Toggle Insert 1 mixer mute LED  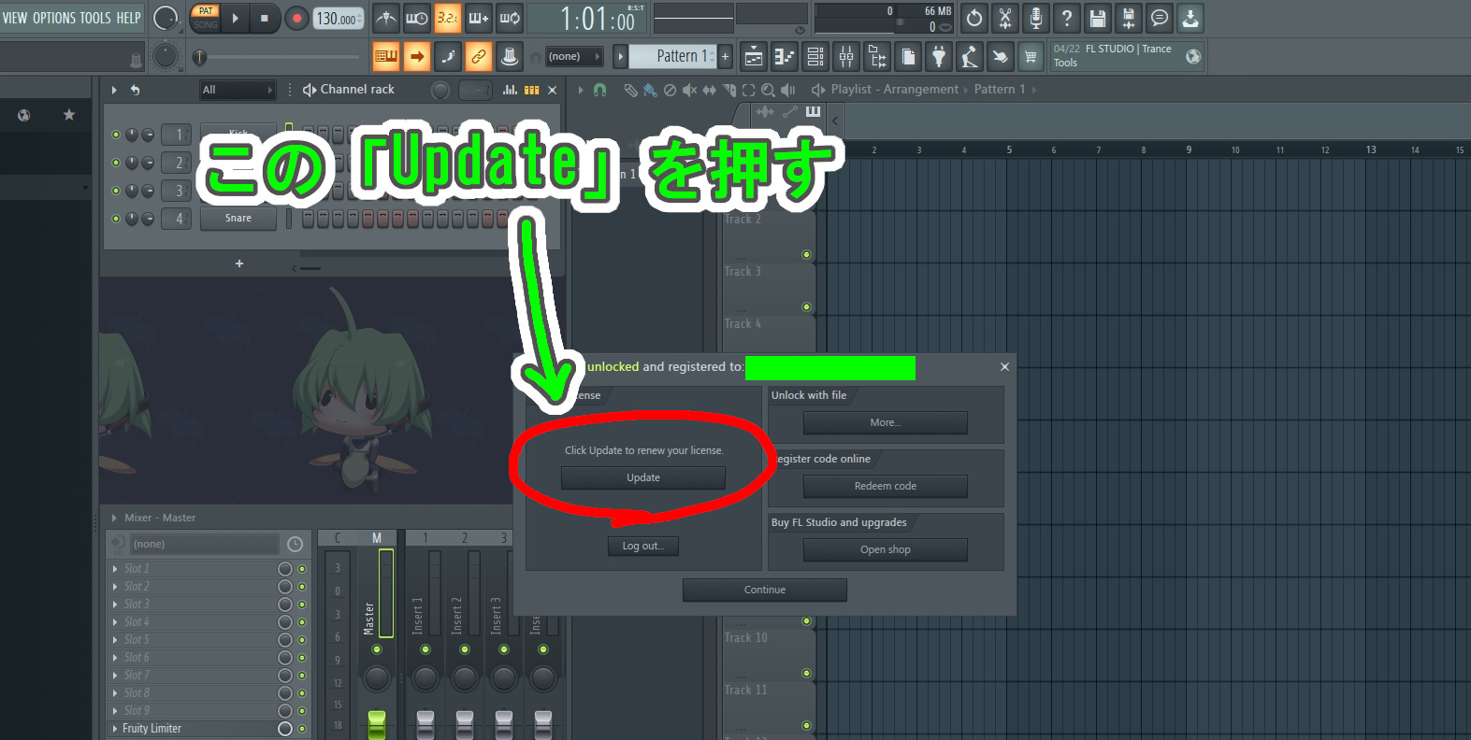point(425,649)
